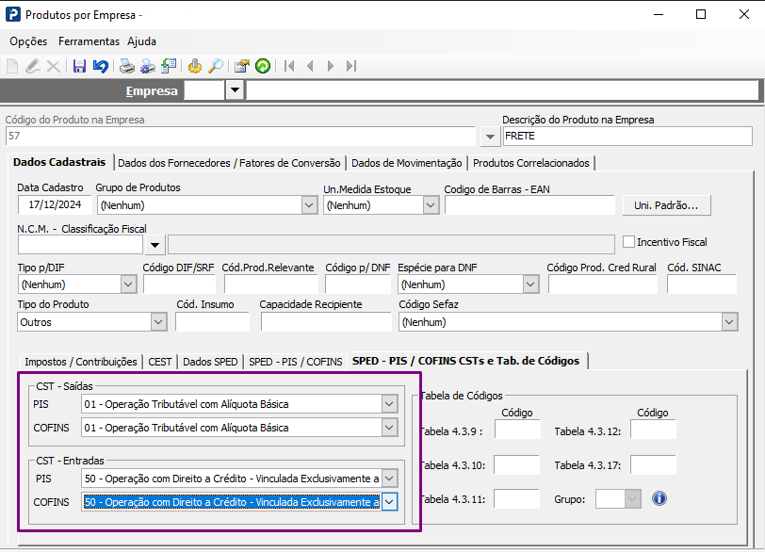The image size is (765, 552).
Task: Expand the Grupo de Produtos dropdown
Action: pyautogui.click(x=309, y=205)
